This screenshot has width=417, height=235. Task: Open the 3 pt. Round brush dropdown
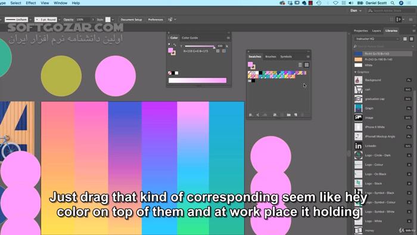click(x=59, y=20)
